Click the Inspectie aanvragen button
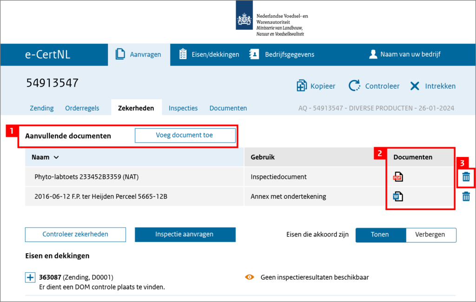Image resolution: width=476 pixels, height=302 pixels. 185,235
